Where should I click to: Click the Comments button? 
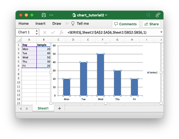tap(126, 24)
